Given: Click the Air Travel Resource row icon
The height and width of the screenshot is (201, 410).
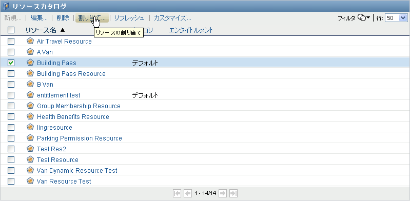Looking at the screenshot, I should tap(30, 41).
